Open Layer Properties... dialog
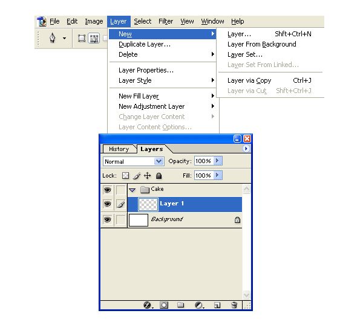The image size is (363, 328). coord(162,70)
